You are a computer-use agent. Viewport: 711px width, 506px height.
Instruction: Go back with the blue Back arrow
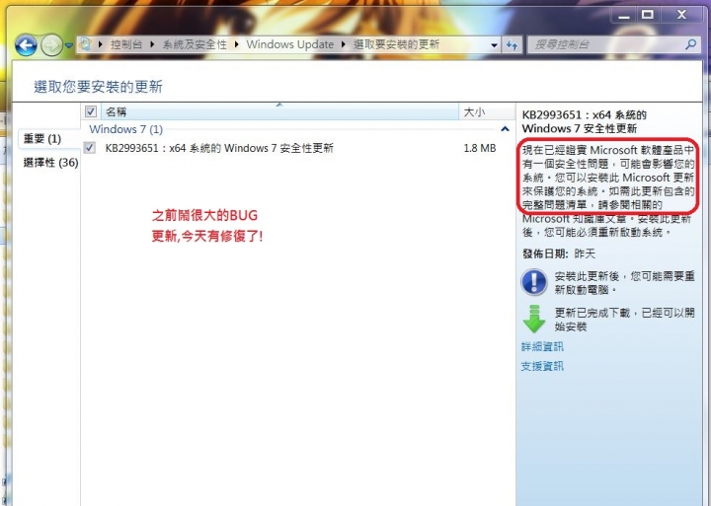click(x=26, y=45)
